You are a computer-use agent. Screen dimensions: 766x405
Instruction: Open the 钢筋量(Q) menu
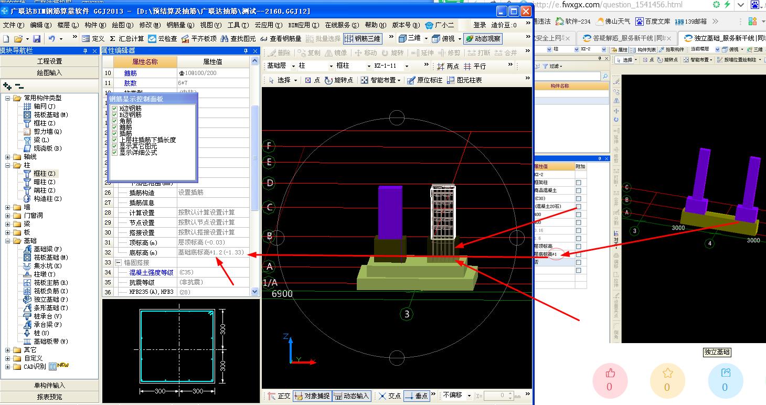point(180,25)
